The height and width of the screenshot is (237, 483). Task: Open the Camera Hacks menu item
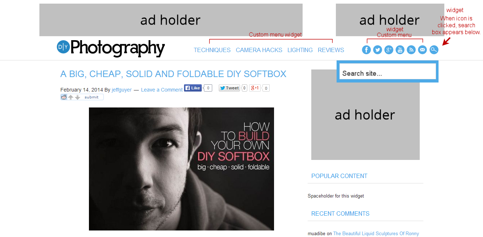(259, 50)
